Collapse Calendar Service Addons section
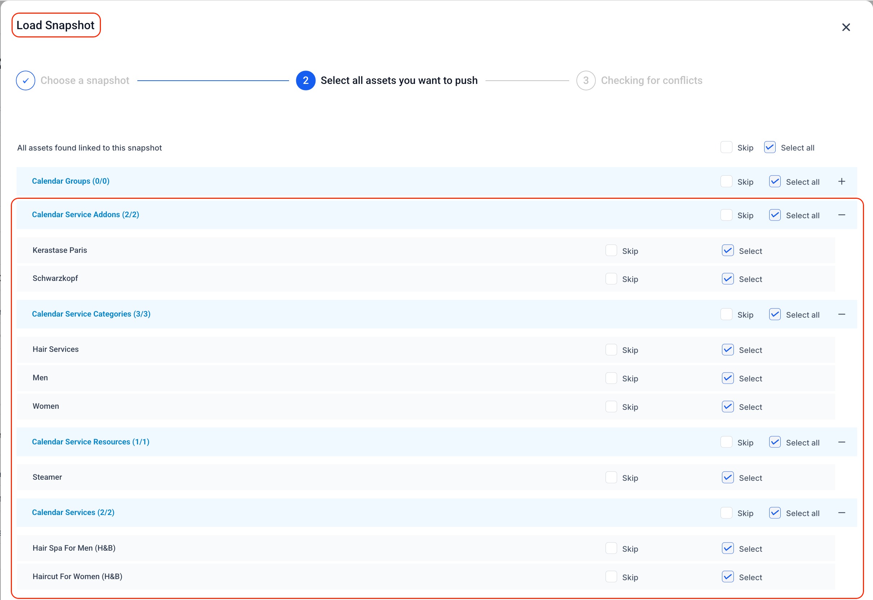873x600 pixels. click(x=841, y=215)
